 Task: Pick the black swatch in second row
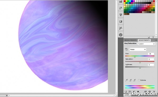pos(150,3)
